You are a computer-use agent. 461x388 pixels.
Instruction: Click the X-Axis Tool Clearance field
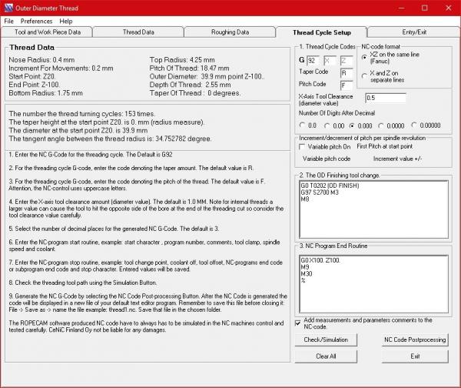pos(384,98)
